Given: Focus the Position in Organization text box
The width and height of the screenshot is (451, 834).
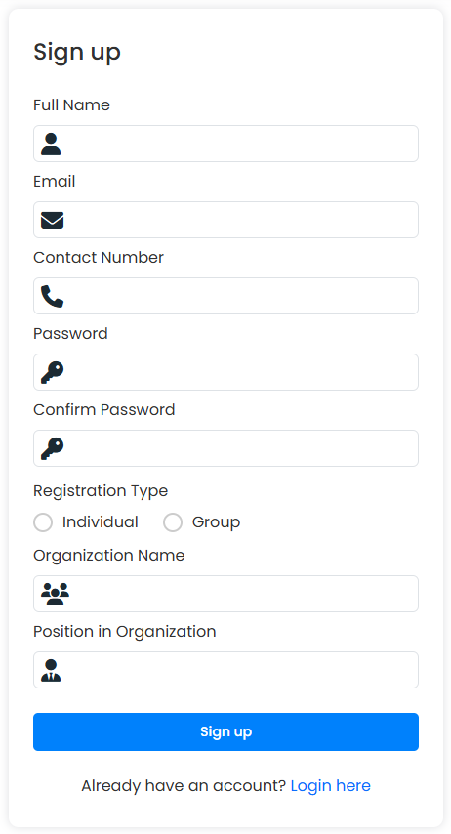Looking at the screenshot, I should (x=226, y=670).
